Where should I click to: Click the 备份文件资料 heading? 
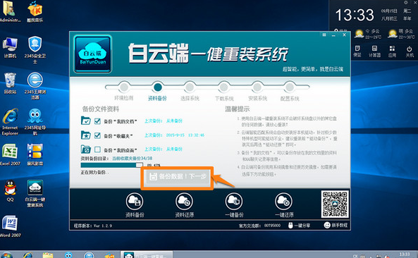(x=101, y=109)
